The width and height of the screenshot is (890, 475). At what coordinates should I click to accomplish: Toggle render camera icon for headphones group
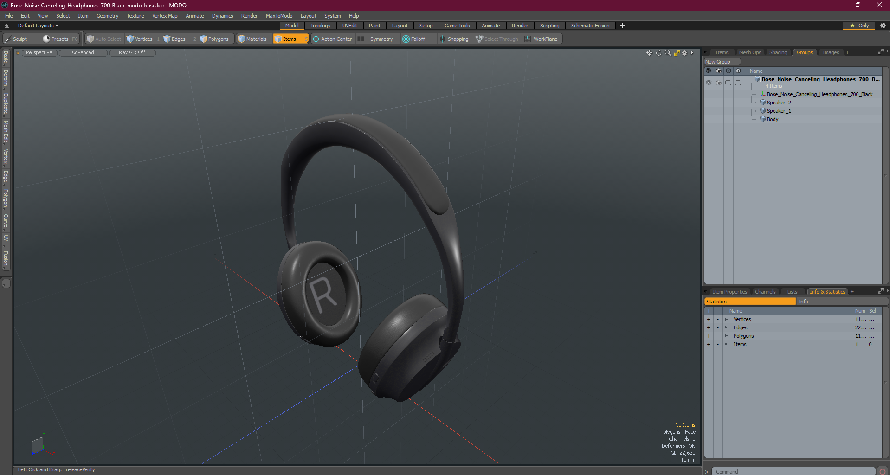click(719, 83)
